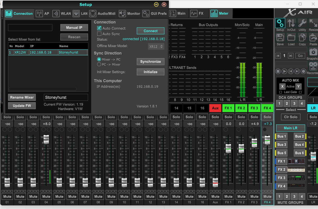Select Bus 1 sends button
The image size is (318, 209).
282,136
